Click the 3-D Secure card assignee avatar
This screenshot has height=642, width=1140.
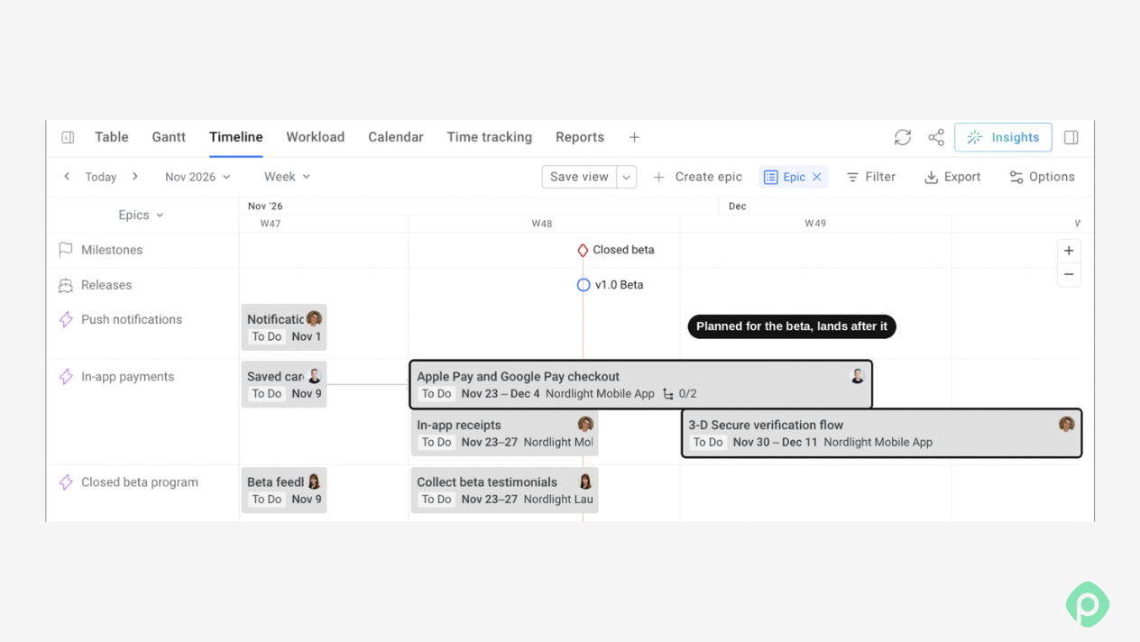(x=1067, y=424)
